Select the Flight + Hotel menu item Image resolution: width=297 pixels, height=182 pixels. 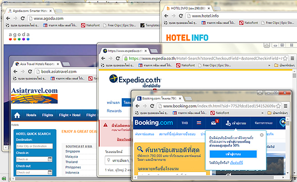(70, 115)
